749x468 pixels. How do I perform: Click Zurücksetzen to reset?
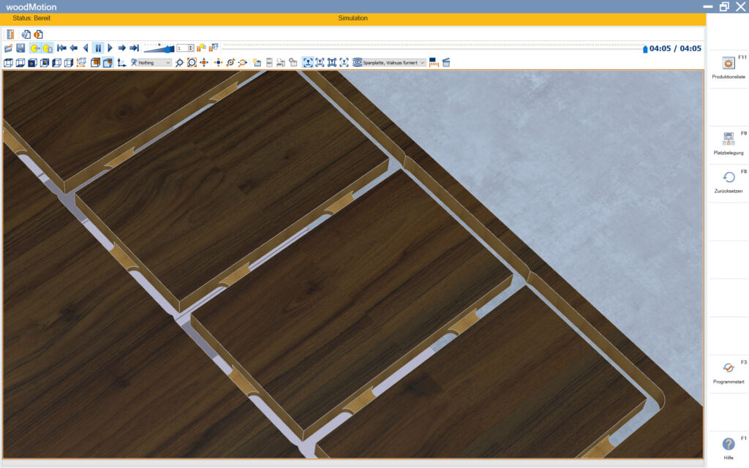tap(728, 181)
